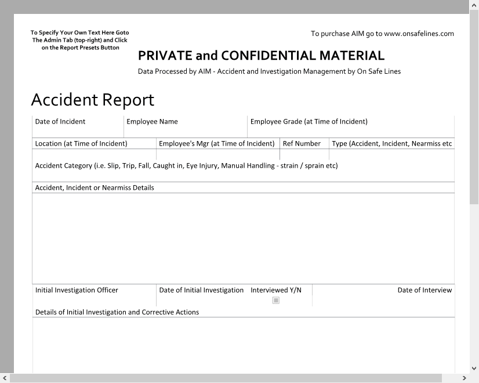The height and width of the screenshot is (383, 479).
Task: Click the horizontal scrollbar thumb
Action: pyautogui.click(x=226, y=378)
